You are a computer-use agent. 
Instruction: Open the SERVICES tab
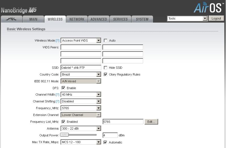[120, 19]
